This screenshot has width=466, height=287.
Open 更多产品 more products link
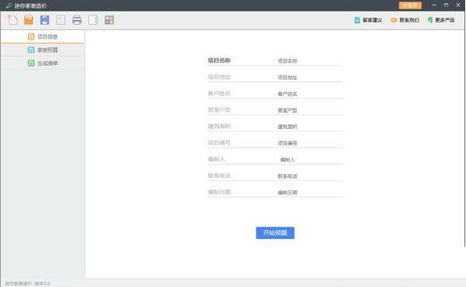441,20
